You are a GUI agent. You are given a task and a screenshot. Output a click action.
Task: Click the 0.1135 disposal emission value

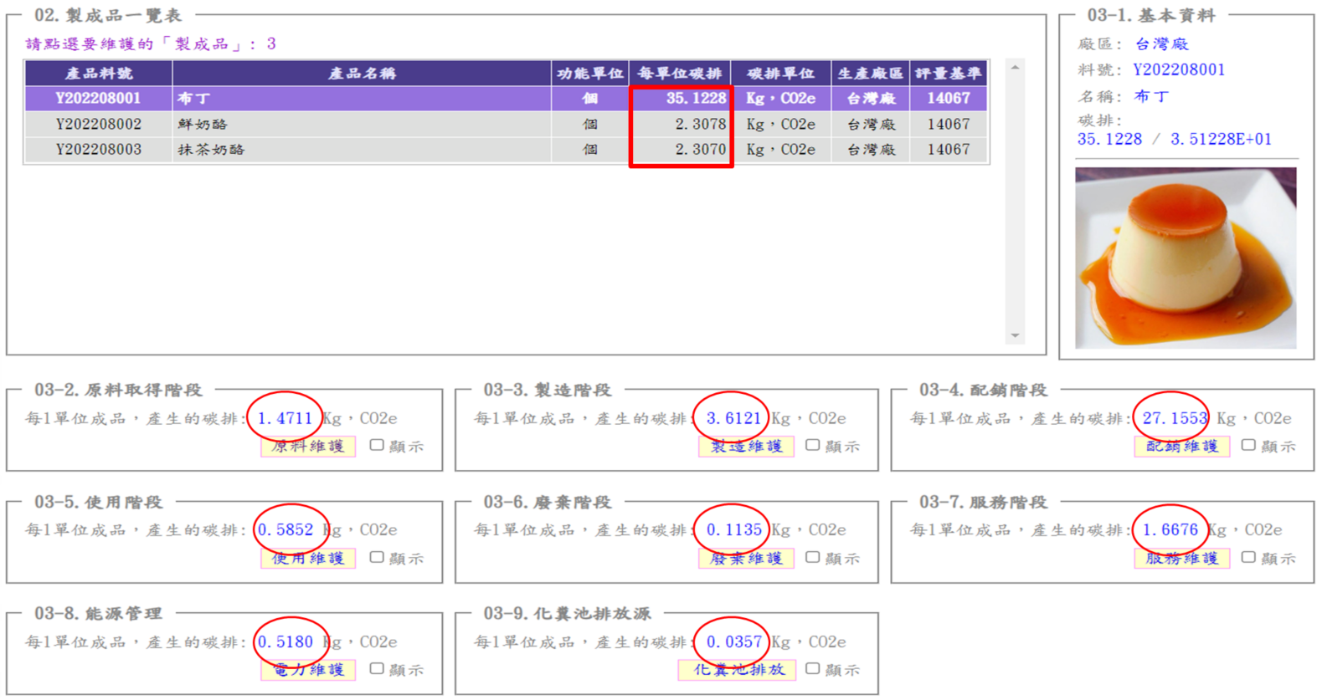733,529
